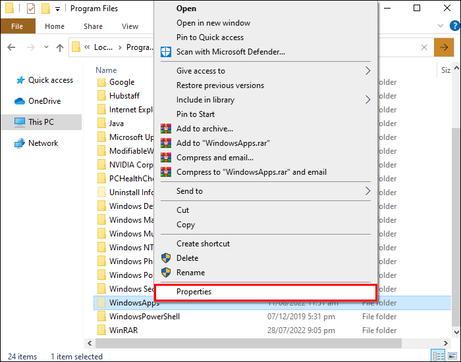The width and height of the screenshot is (461, 362).
Task: Select Compress to "WindowsApps.rar" and email
Action: [265, 172]
